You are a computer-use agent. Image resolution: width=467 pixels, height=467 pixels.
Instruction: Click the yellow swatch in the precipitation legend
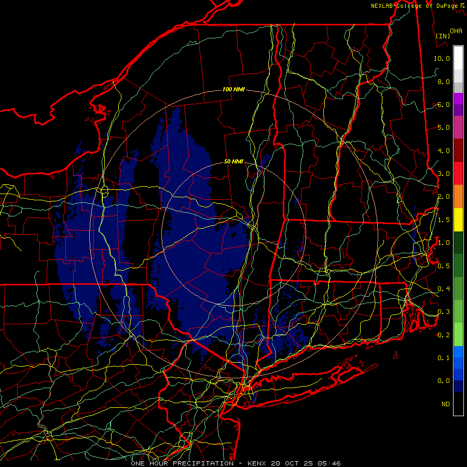coord(458,219)
